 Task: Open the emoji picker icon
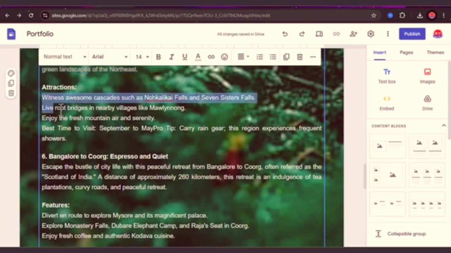point(224,57)
